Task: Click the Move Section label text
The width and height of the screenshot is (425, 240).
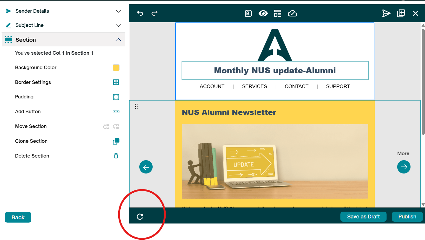Action: click(31, 127)
